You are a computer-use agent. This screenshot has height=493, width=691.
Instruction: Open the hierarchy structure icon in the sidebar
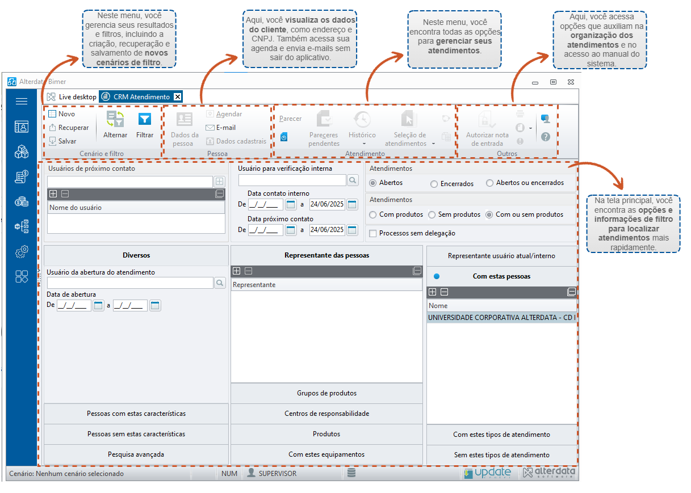22,226
